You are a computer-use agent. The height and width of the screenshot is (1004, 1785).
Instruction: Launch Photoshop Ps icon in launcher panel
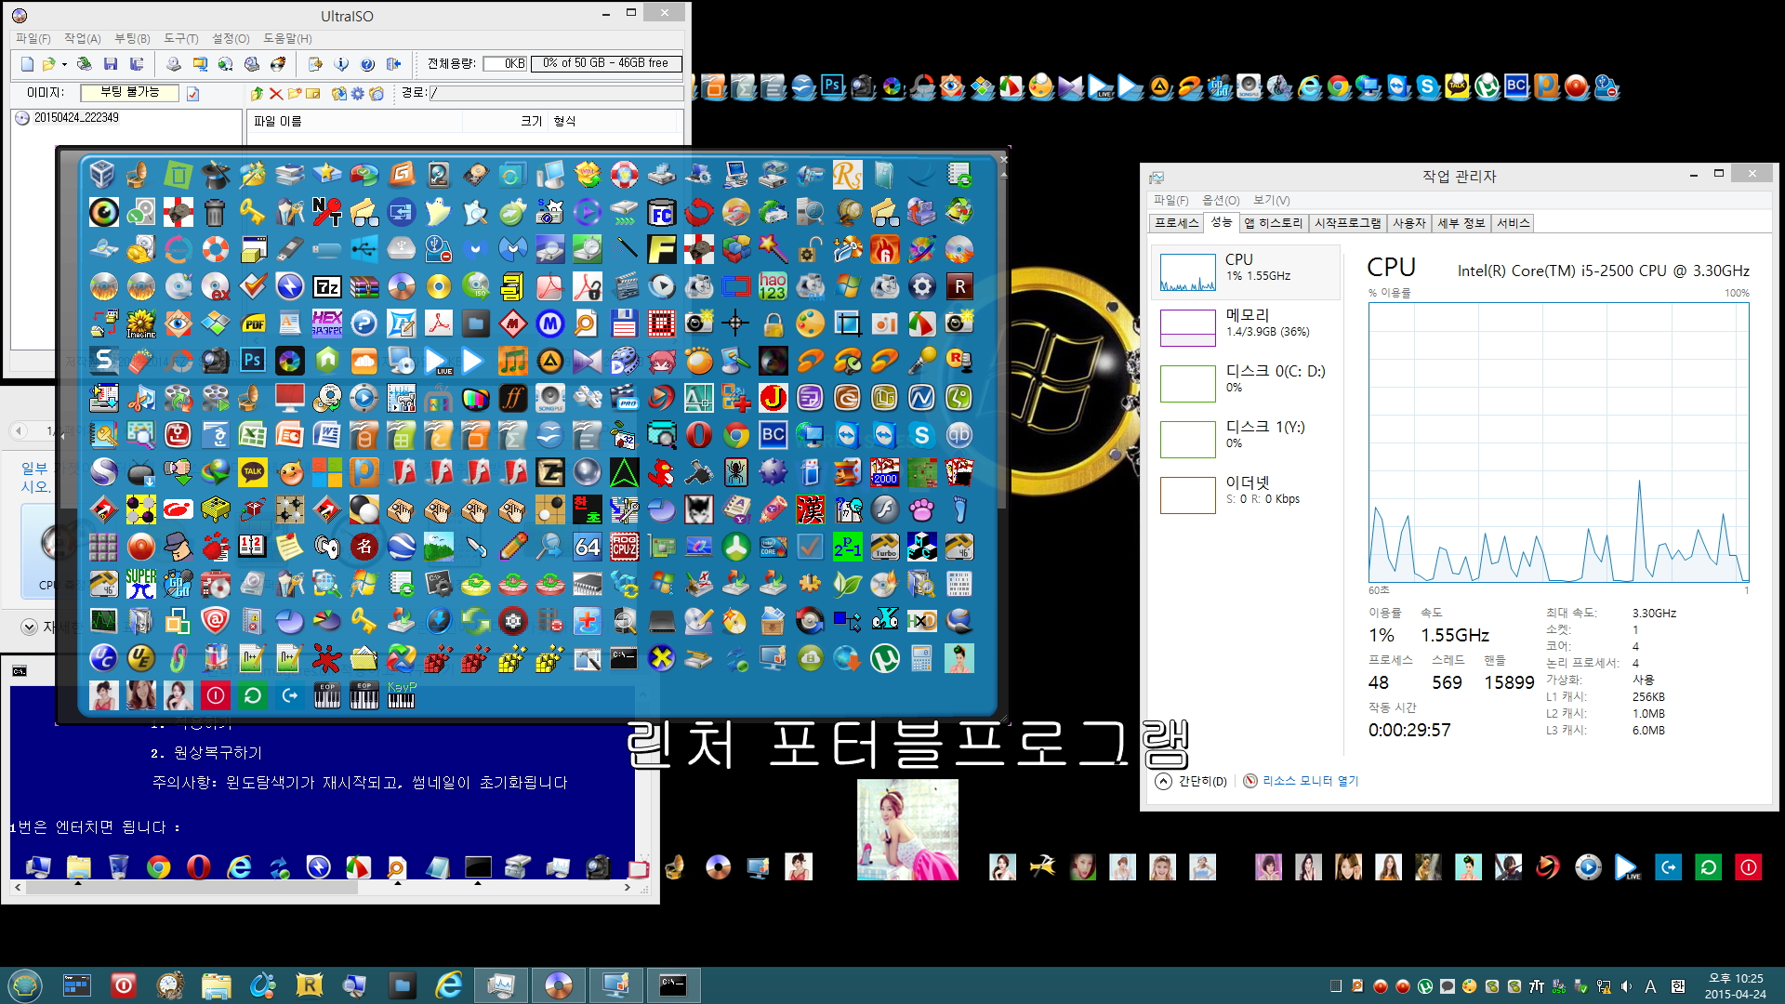coord(252,361)
